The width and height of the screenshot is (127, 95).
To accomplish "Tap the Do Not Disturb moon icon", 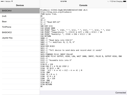I will [x=108, y=1].
